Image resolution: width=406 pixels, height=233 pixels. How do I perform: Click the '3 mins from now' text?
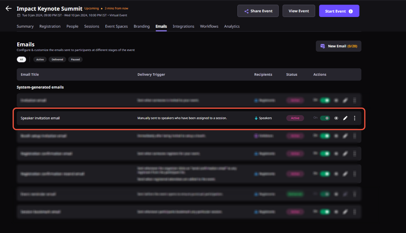[116, 8]
